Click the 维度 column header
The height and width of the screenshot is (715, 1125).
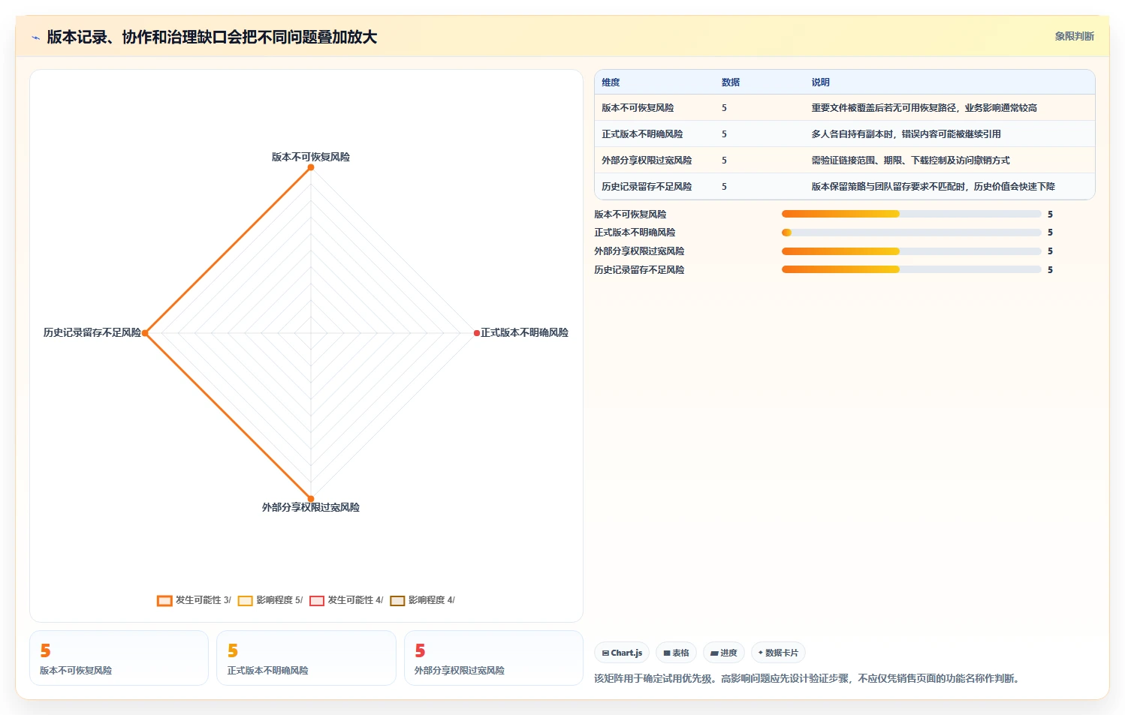tap(611, 83)
